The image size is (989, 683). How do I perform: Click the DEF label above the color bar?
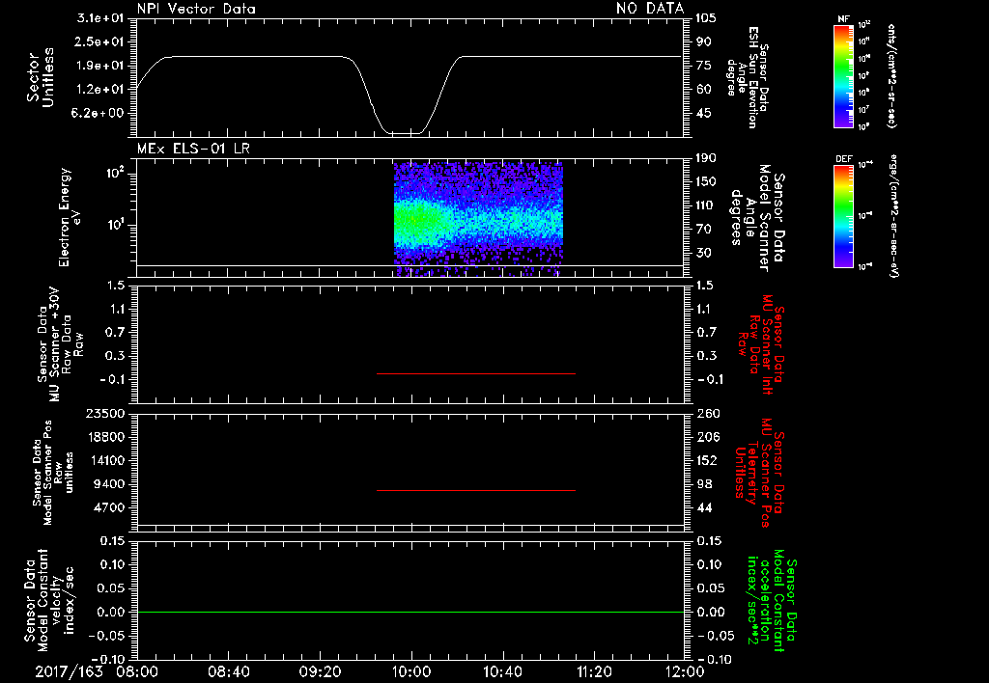pyautogui.click(x=844, y=159)
